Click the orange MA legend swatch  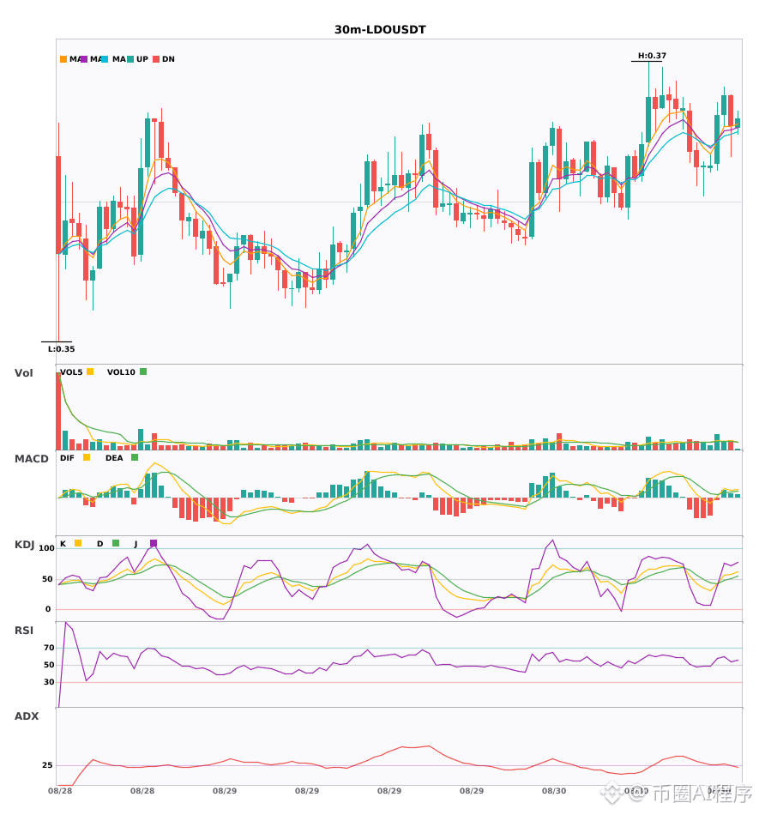coord(63,59)
